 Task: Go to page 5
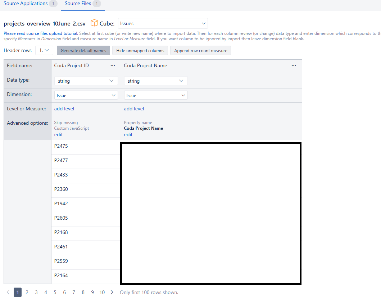55,292
